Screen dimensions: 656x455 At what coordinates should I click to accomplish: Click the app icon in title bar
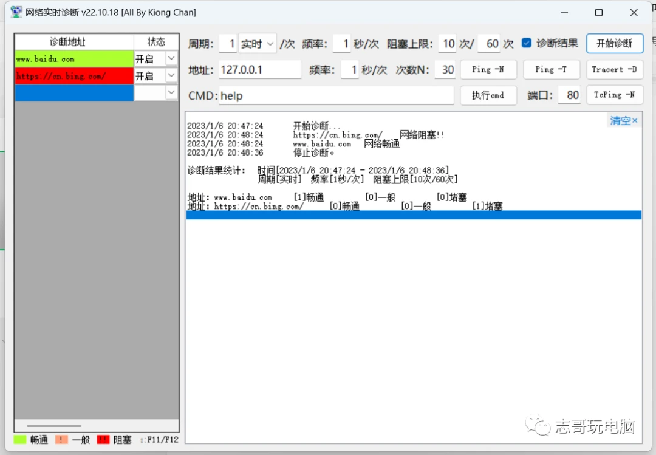[16, 12]
